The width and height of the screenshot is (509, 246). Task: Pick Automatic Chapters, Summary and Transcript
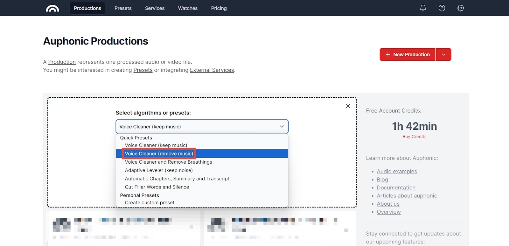[x=177, y=179]
